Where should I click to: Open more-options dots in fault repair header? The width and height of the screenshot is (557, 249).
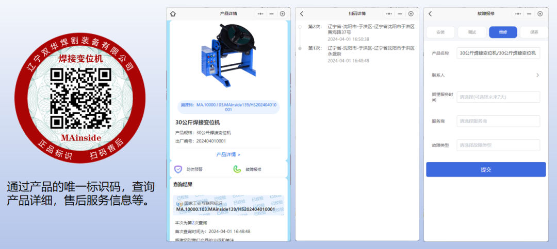pos(518,14)
